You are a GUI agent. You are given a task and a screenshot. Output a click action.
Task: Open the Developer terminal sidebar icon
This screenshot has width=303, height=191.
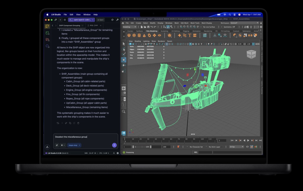point(47,33)
